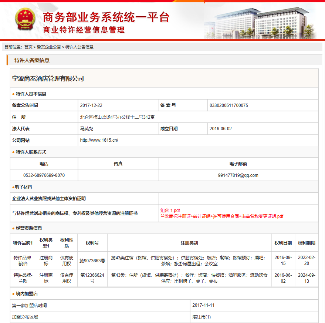The width and height of the screenshot is (325, 323).
Task: Go to 备案企业公告 breadcrumb
Action: click(49, 47)
